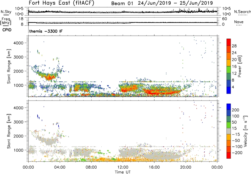The width and height of the screenshot is (251, 174).
Task: Click the gray -15 to 15 velocity segment
Action: click(x=229, y=131)
